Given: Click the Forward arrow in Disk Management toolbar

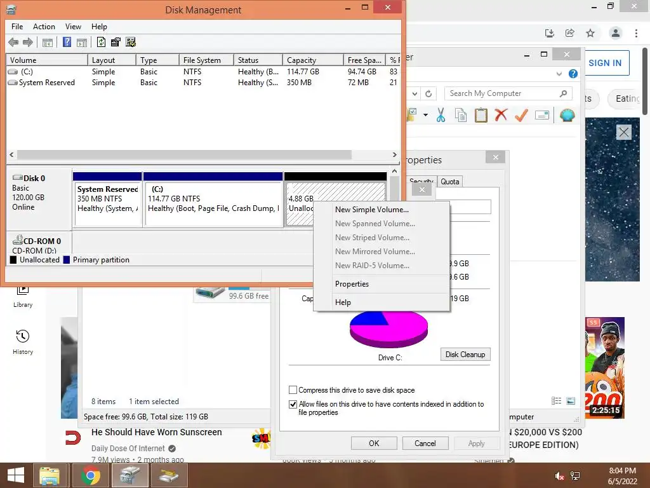Looking at the screenshot, I should [28, 42].
